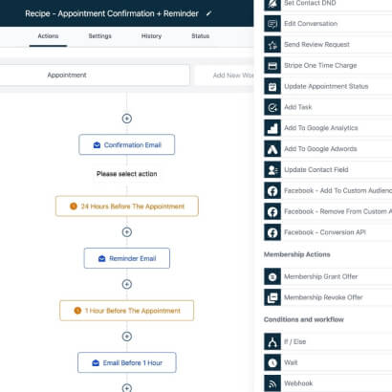
Task: Choose the Send Review Request star icon
Action: [272, 45]
